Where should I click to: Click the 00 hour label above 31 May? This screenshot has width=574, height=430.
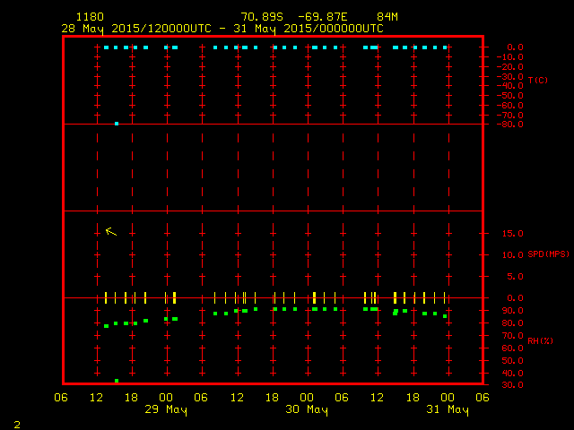(448, 398)
